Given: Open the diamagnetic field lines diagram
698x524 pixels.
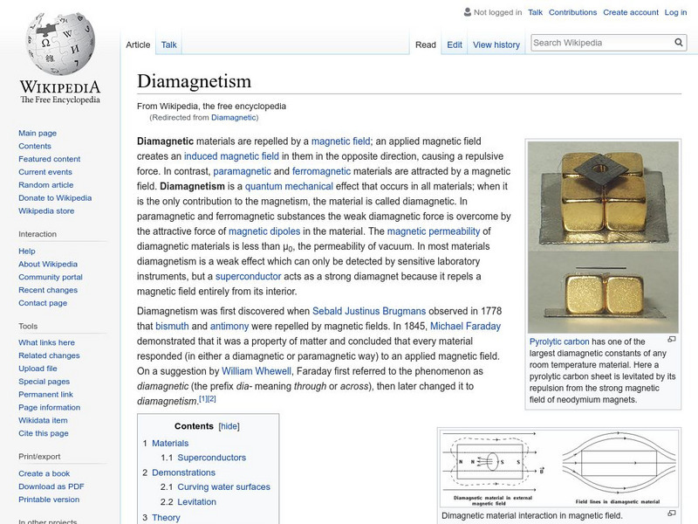Looking at the screenshot, I should pyautogui.click(x=558, y=468).
